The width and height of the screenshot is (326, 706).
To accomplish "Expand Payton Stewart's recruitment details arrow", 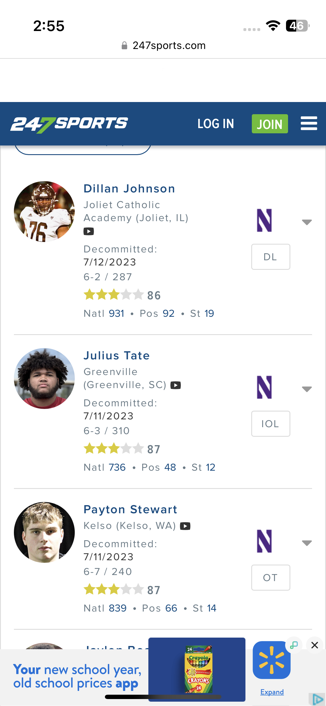I will pos(307,543).
